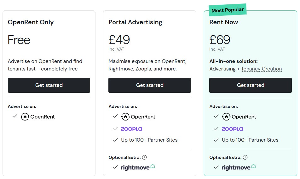Click the OpenRent checkmark in OpenRent Only plan
The height and width of the screenshot is (179, 300).
point(14,116)
